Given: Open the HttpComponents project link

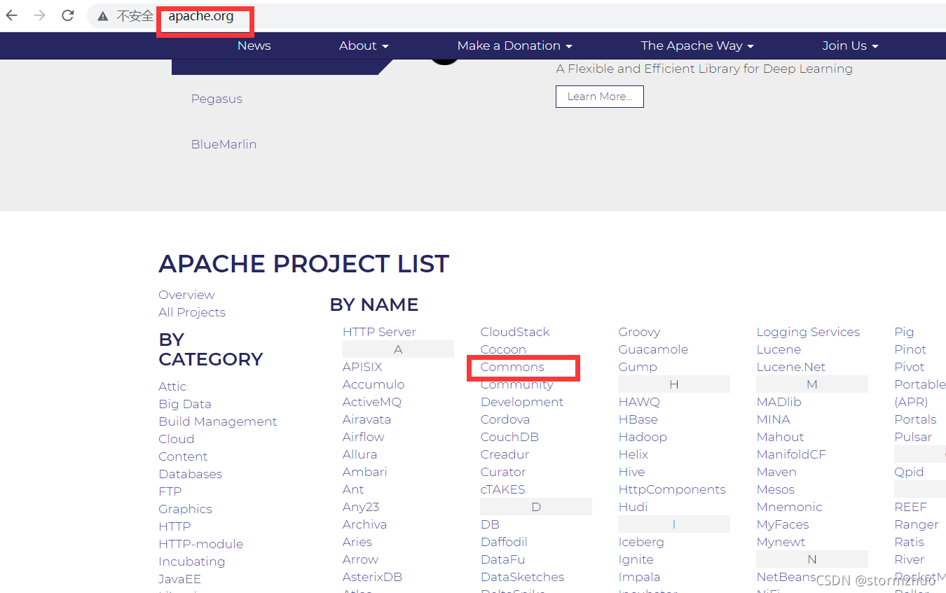Looking at the screenshot, I should pyautogui.click(x=672, y=489).
